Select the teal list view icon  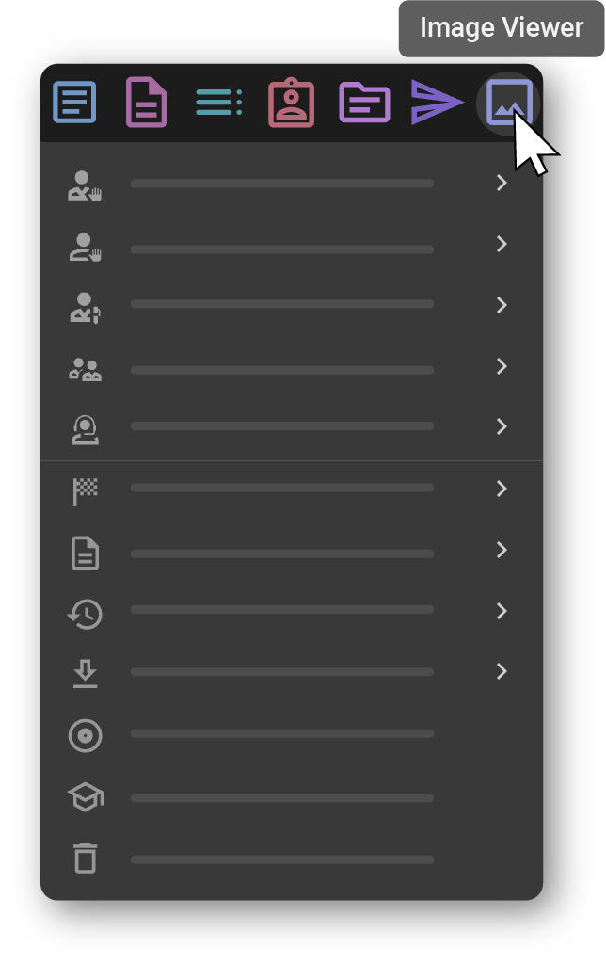click(x=218, y=103)
